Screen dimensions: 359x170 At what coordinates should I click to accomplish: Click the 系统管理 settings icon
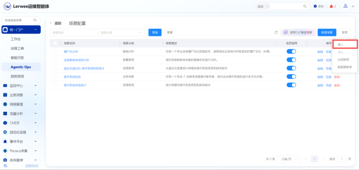5,160
